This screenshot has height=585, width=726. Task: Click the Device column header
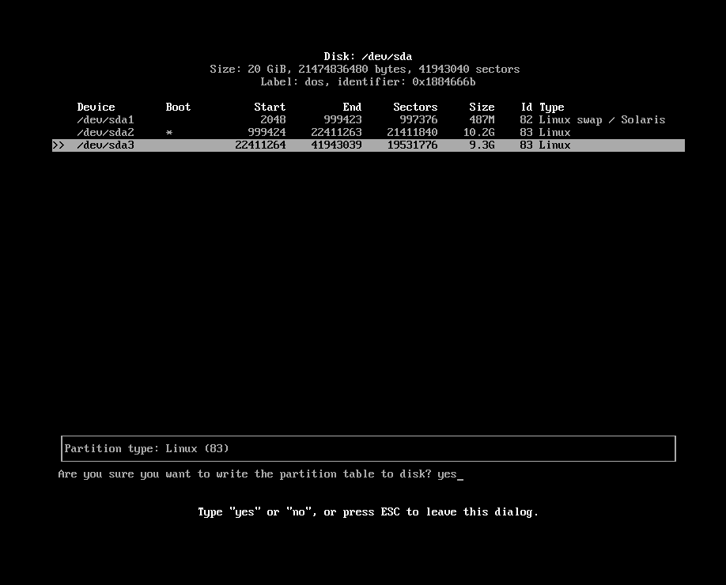point(95,107)
